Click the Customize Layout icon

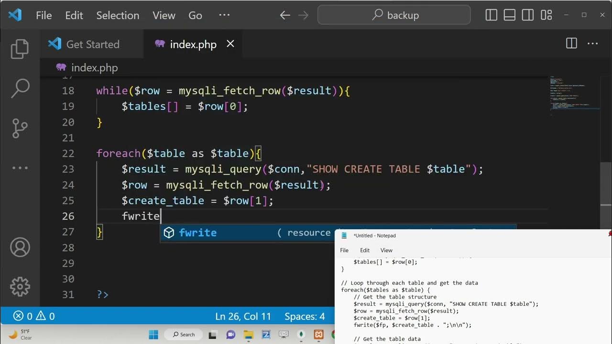click(546, 15)
